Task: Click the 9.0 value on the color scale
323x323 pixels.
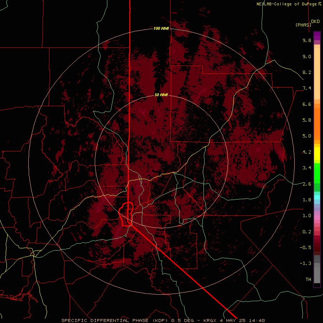Action: pyautogui.click(x=307, y=56)
